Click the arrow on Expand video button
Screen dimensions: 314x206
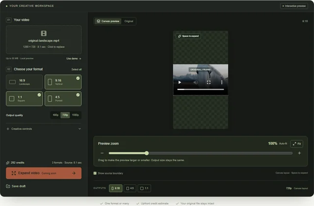[74, 173]
